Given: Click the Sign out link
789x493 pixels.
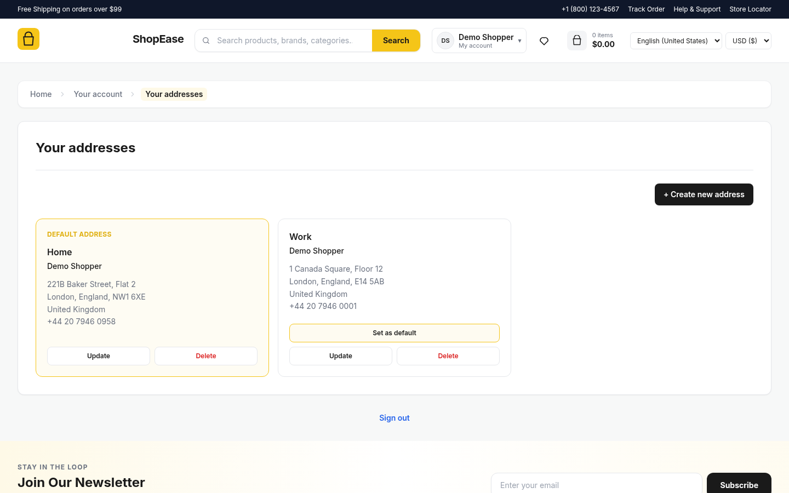Looking at the screenshot, I should pyautogui.click(x=395, y=418).
